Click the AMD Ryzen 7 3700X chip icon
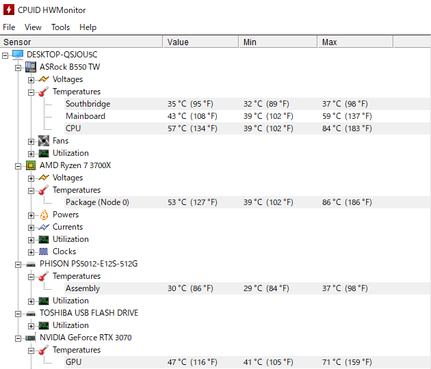 [x=31, y=165]
